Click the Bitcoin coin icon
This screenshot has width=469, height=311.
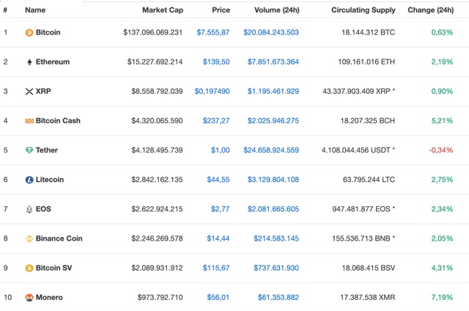click(x=29, y=32)
